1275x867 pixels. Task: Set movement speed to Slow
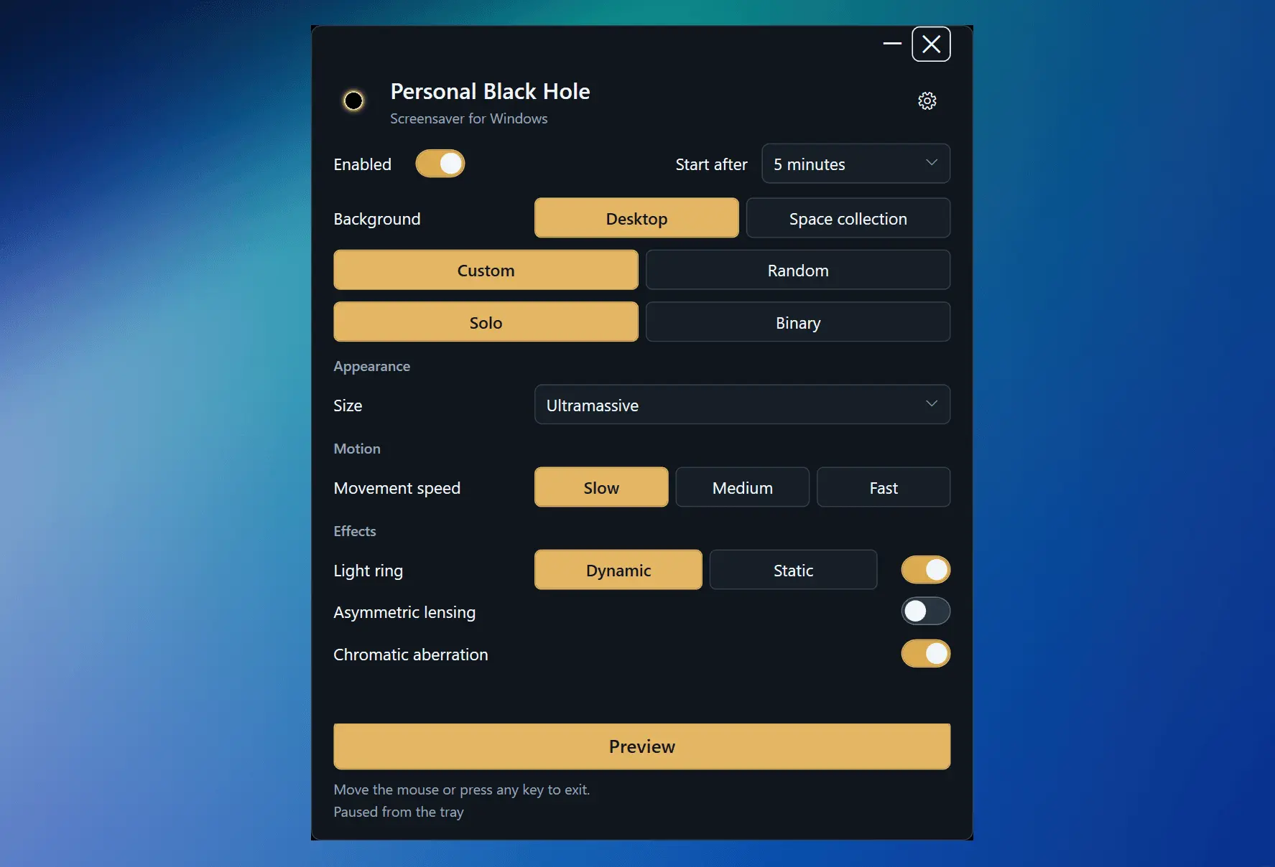601,487
